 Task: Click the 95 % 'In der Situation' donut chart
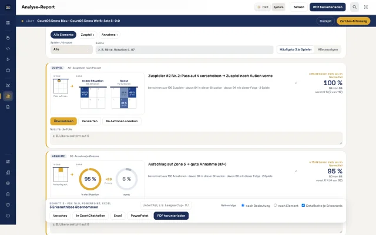click(x=90, y=179)
